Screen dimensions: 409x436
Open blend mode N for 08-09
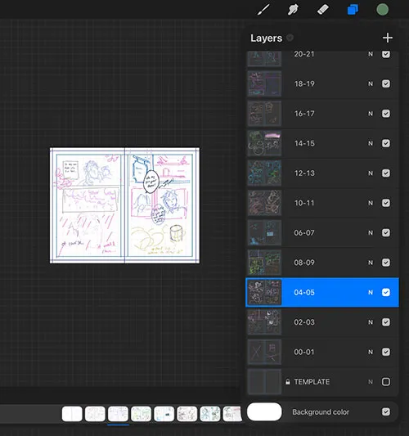371,263
